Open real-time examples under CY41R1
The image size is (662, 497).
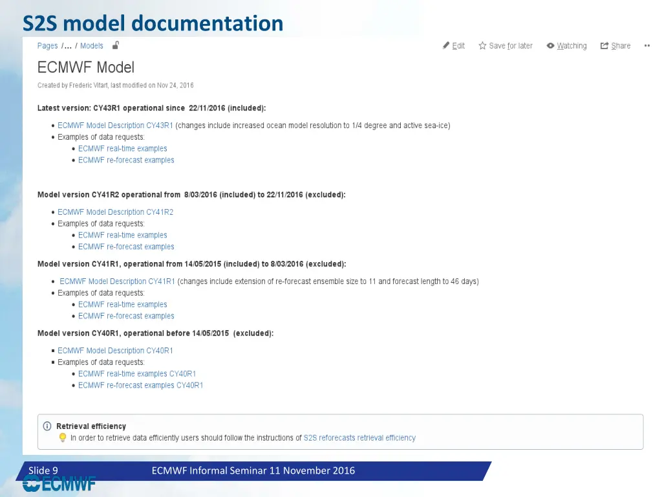click(x=122, y=304)
